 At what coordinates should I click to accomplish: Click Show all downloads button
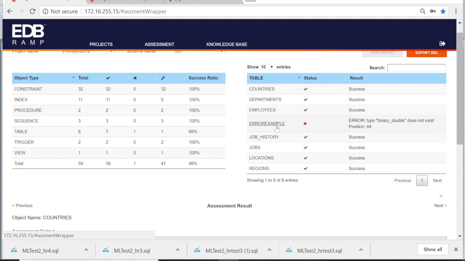pyautogui.click(x=433, y=249)
